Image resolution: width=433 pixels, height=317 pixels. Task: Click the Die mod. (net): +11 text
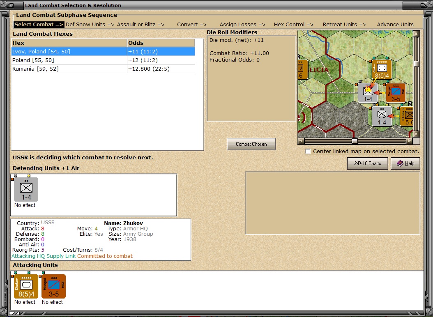(x=236, y=40)
